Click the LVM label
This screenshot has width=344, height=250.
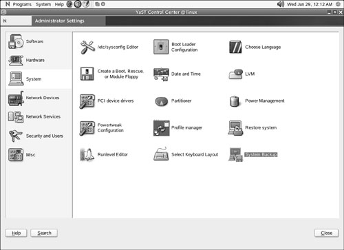(x=250, y=74)
